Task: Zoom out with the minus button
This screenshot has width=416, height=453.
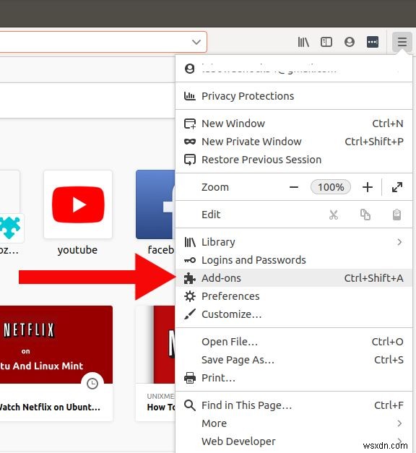Action: coord(294,187)
